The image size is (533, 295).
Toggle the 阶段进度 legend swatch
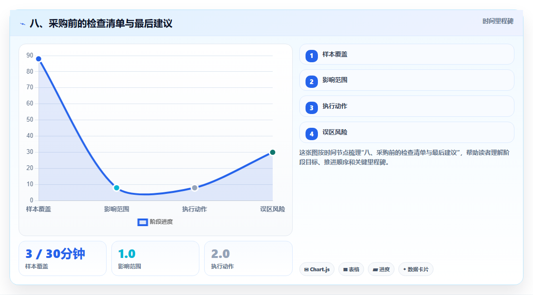(142, 222)
